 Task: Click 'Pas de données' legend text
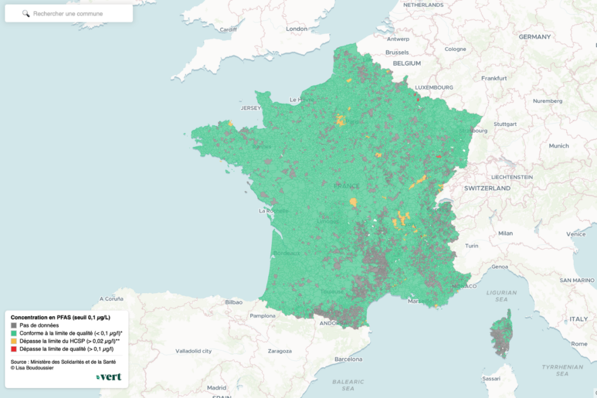(39, 325)
